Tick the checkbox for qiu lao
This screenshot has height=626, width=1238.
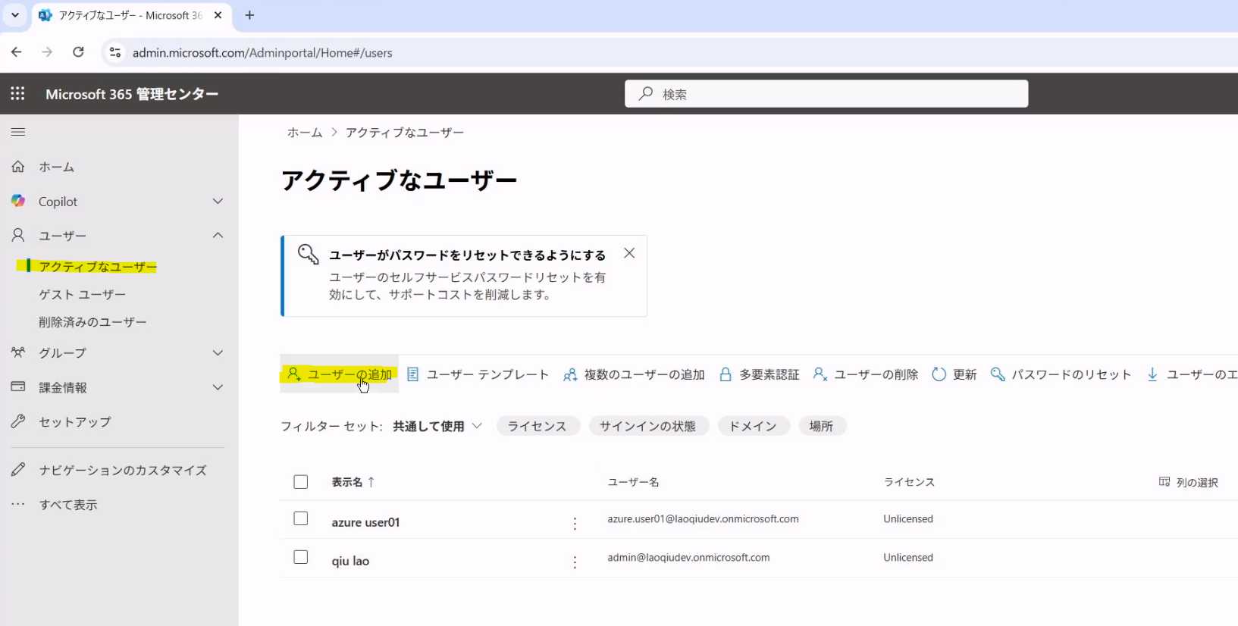click(x=301, y=558)
